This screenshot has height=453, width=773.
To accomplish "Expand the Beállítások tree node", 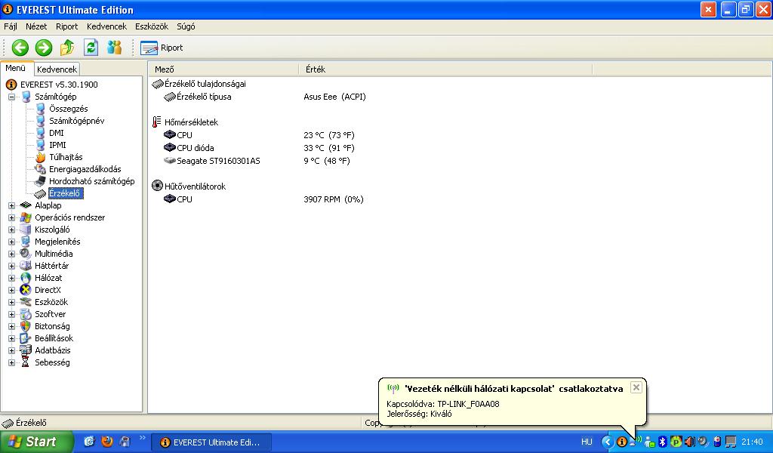I will pos(12,338).
